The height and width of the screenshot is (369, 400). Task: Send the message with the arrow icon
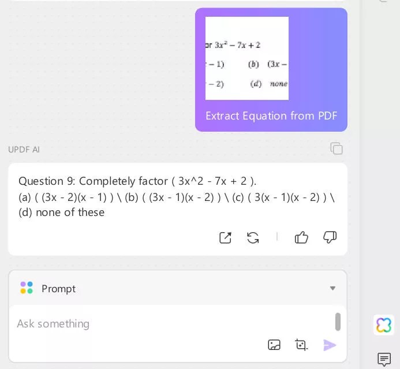[330, 345]
